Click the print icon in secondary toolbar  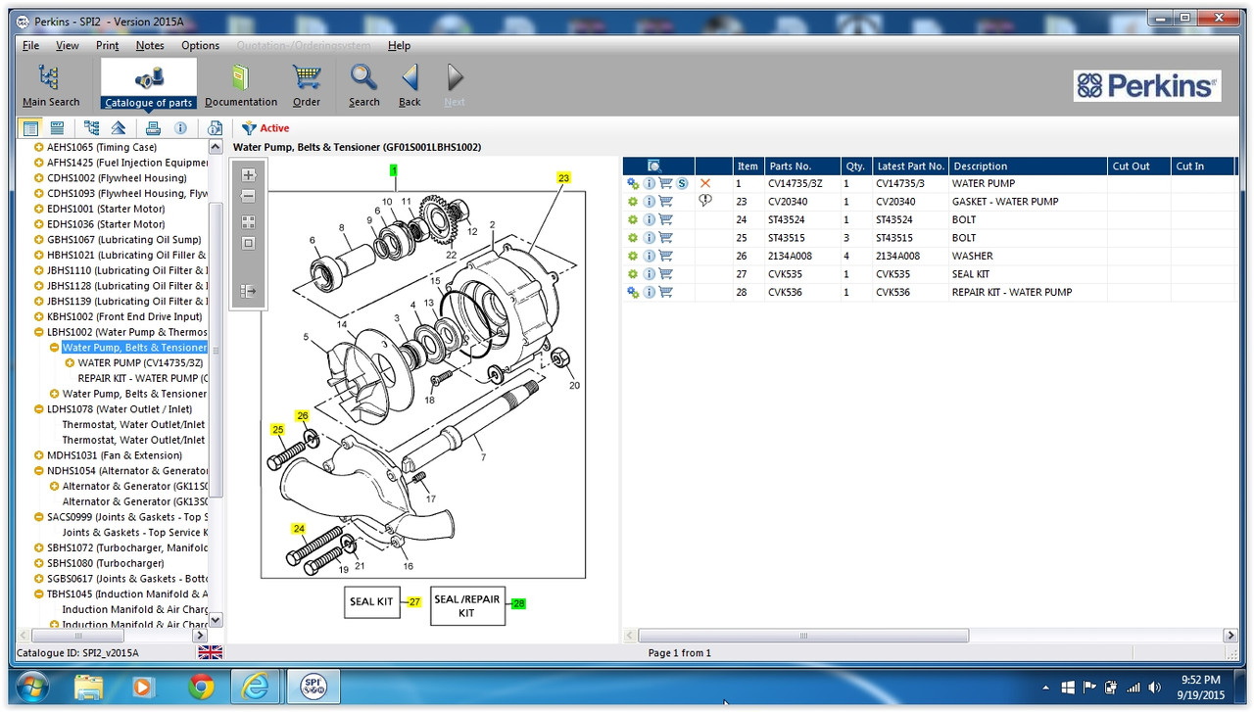click(x=153, y=128)
